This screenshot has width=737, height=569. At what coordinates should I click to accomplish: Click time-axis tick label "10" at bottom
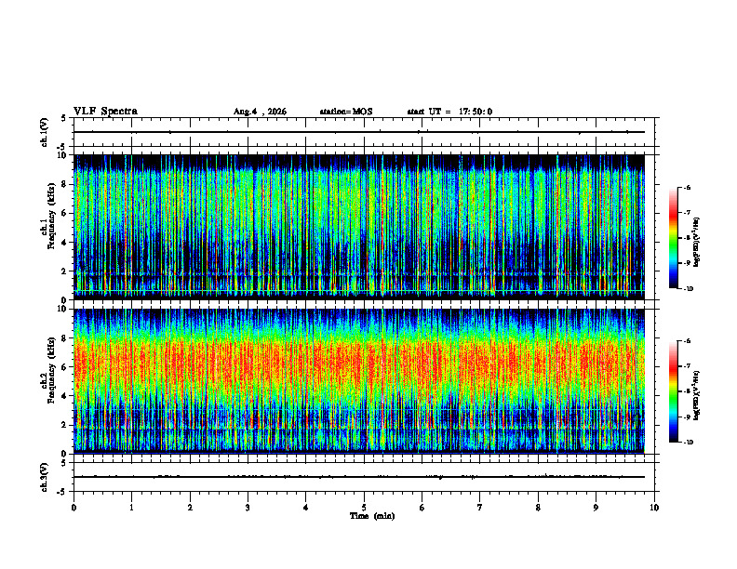pos(654,508)
